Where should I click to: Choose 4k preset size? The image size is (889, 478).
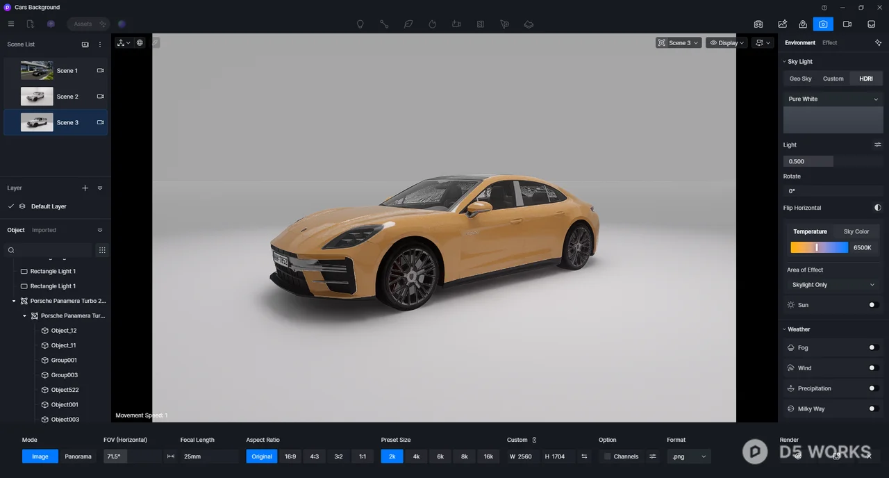pos(416,456)
